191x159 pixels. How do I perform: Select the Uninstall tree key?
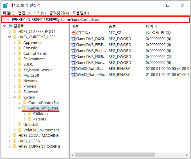(x=31, y=125)
